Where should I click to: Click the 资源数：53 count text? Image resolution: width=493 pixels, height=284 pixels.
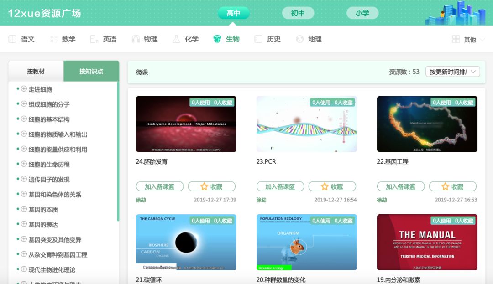(x=404, y=72)
